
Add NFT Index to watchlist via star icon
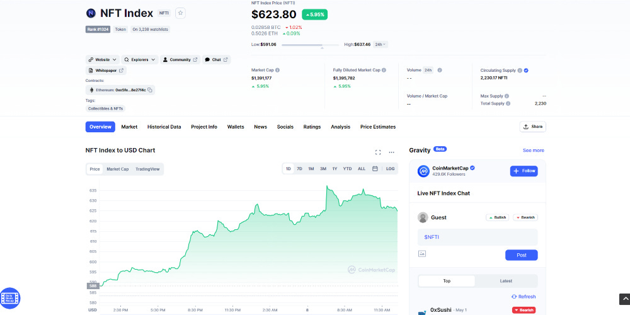[180, 13]
